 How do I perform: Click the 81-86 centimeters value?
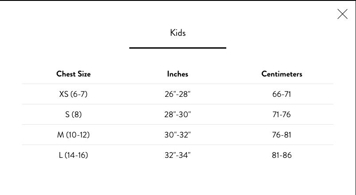[282, 155]
